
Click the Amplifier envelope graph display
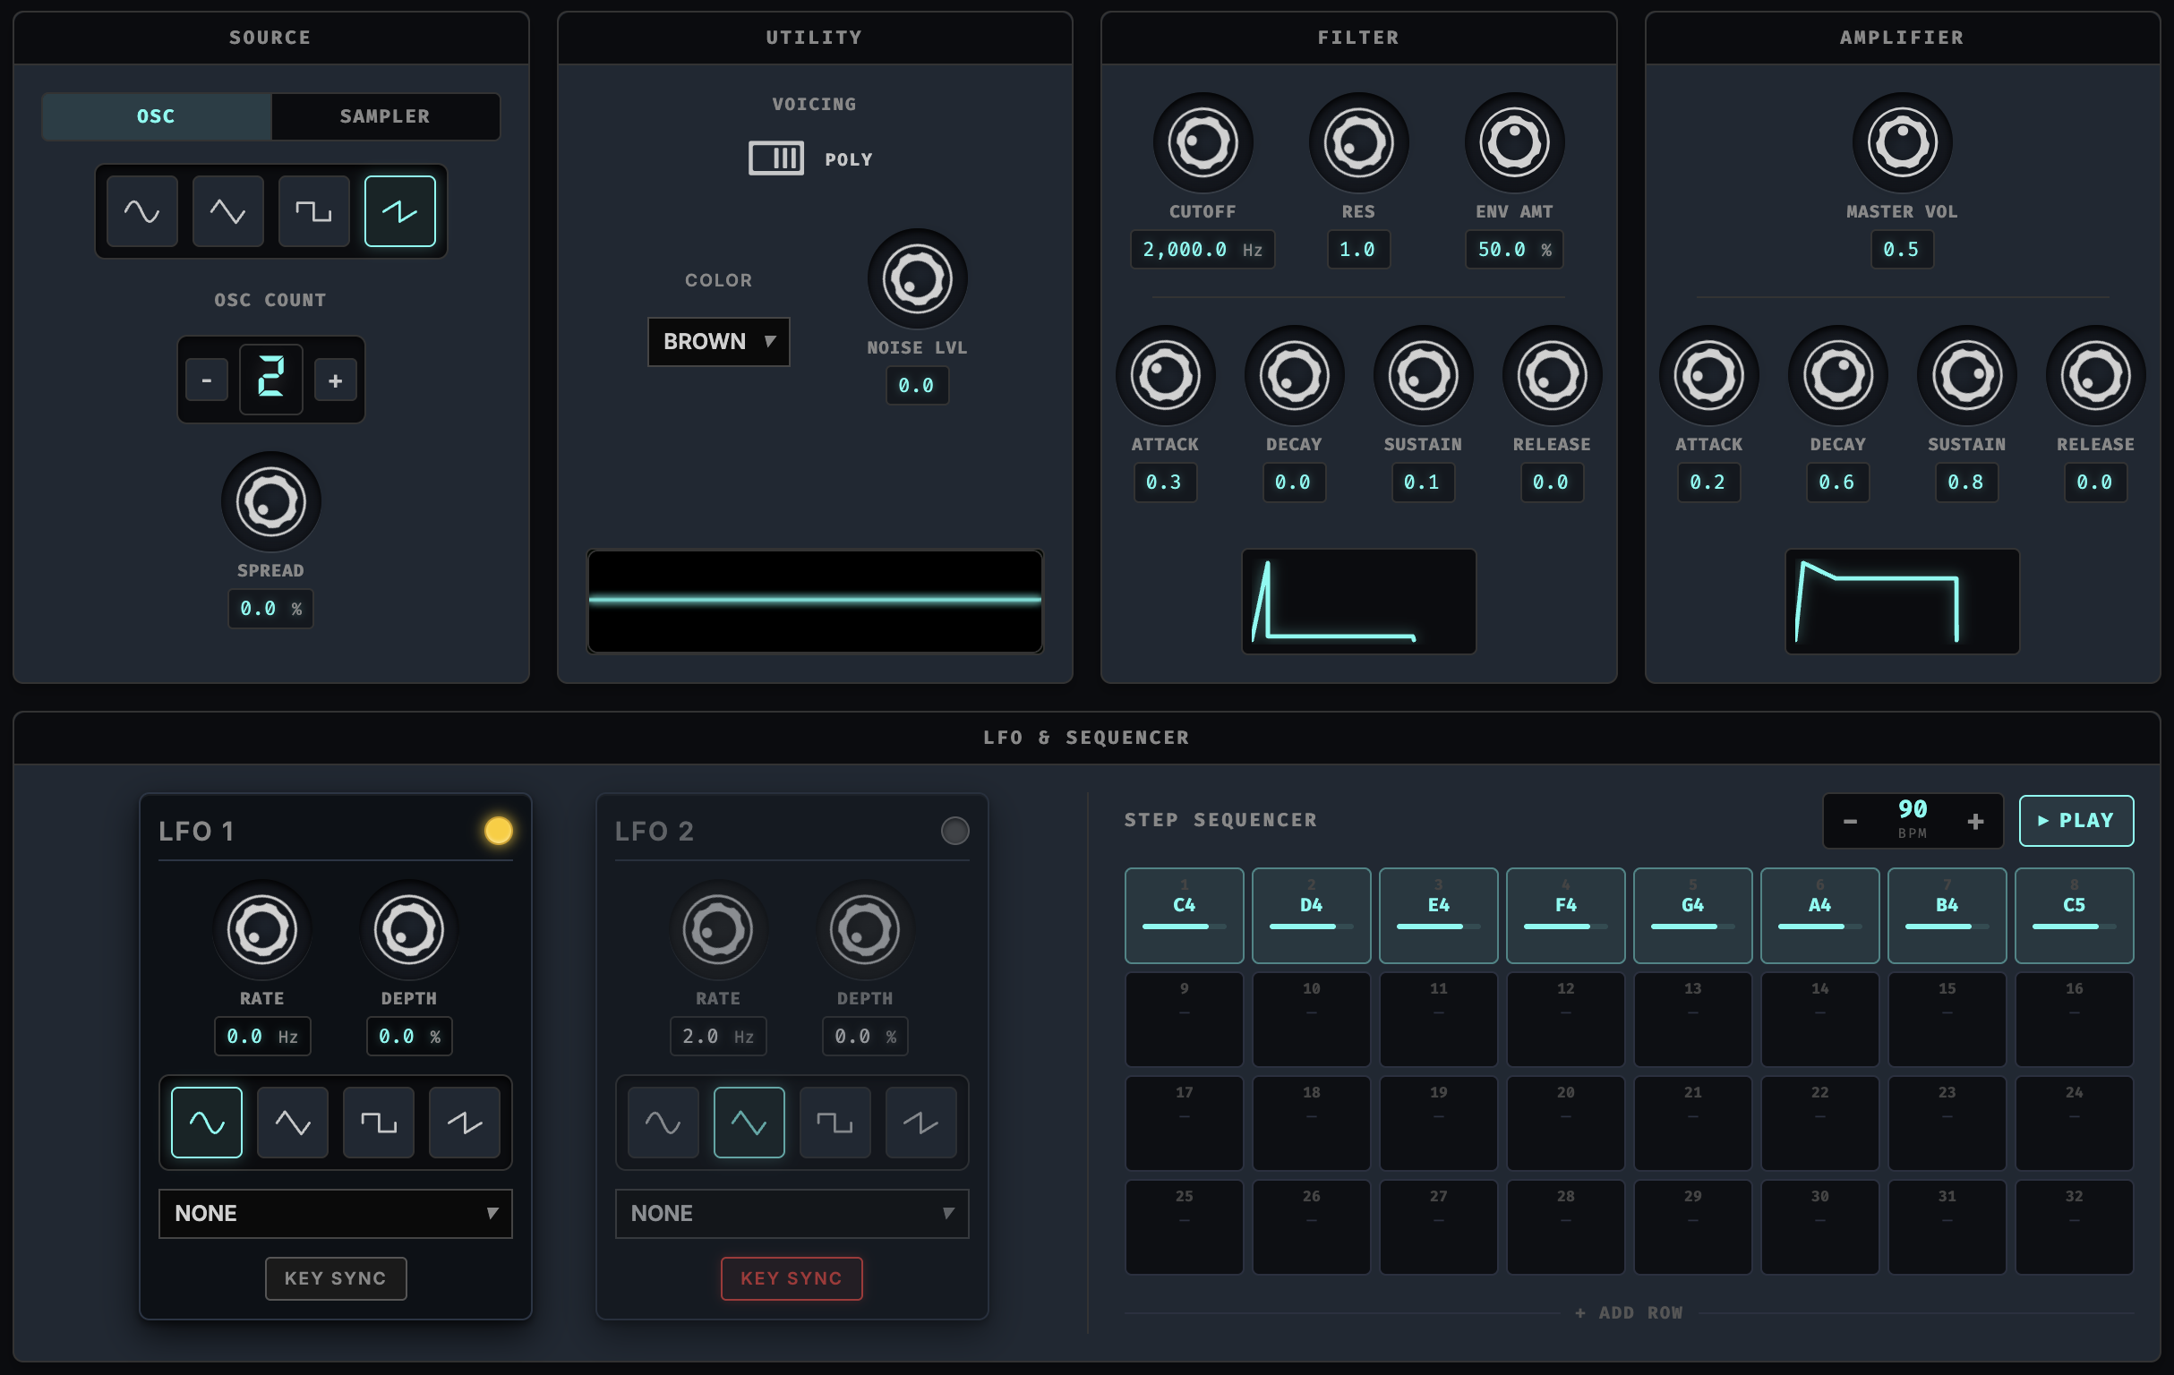(x=1902, y=602)
